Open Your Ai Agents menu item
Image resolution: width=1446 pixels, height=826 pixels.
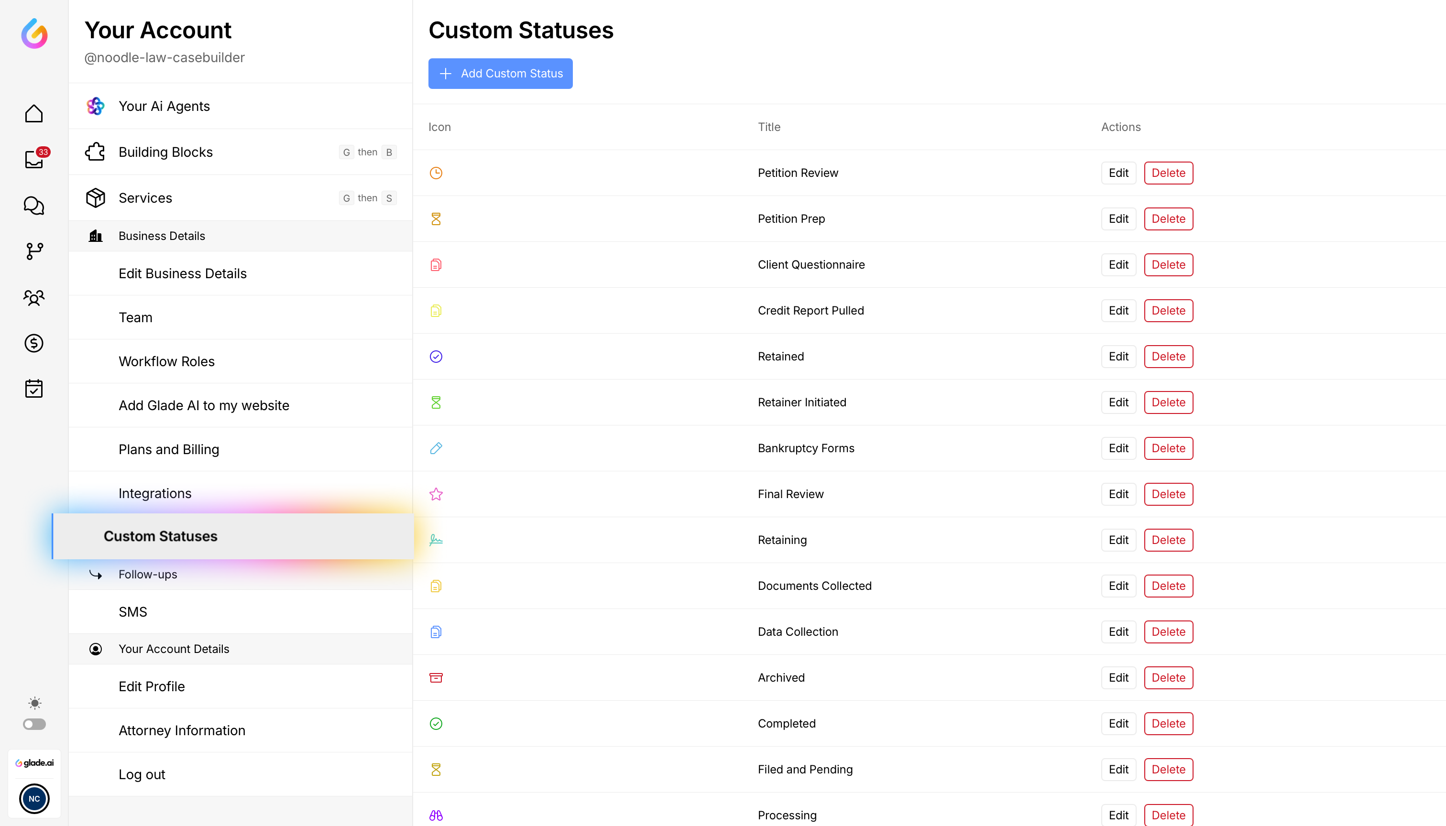pyautogui.click(x=164, y=106)
